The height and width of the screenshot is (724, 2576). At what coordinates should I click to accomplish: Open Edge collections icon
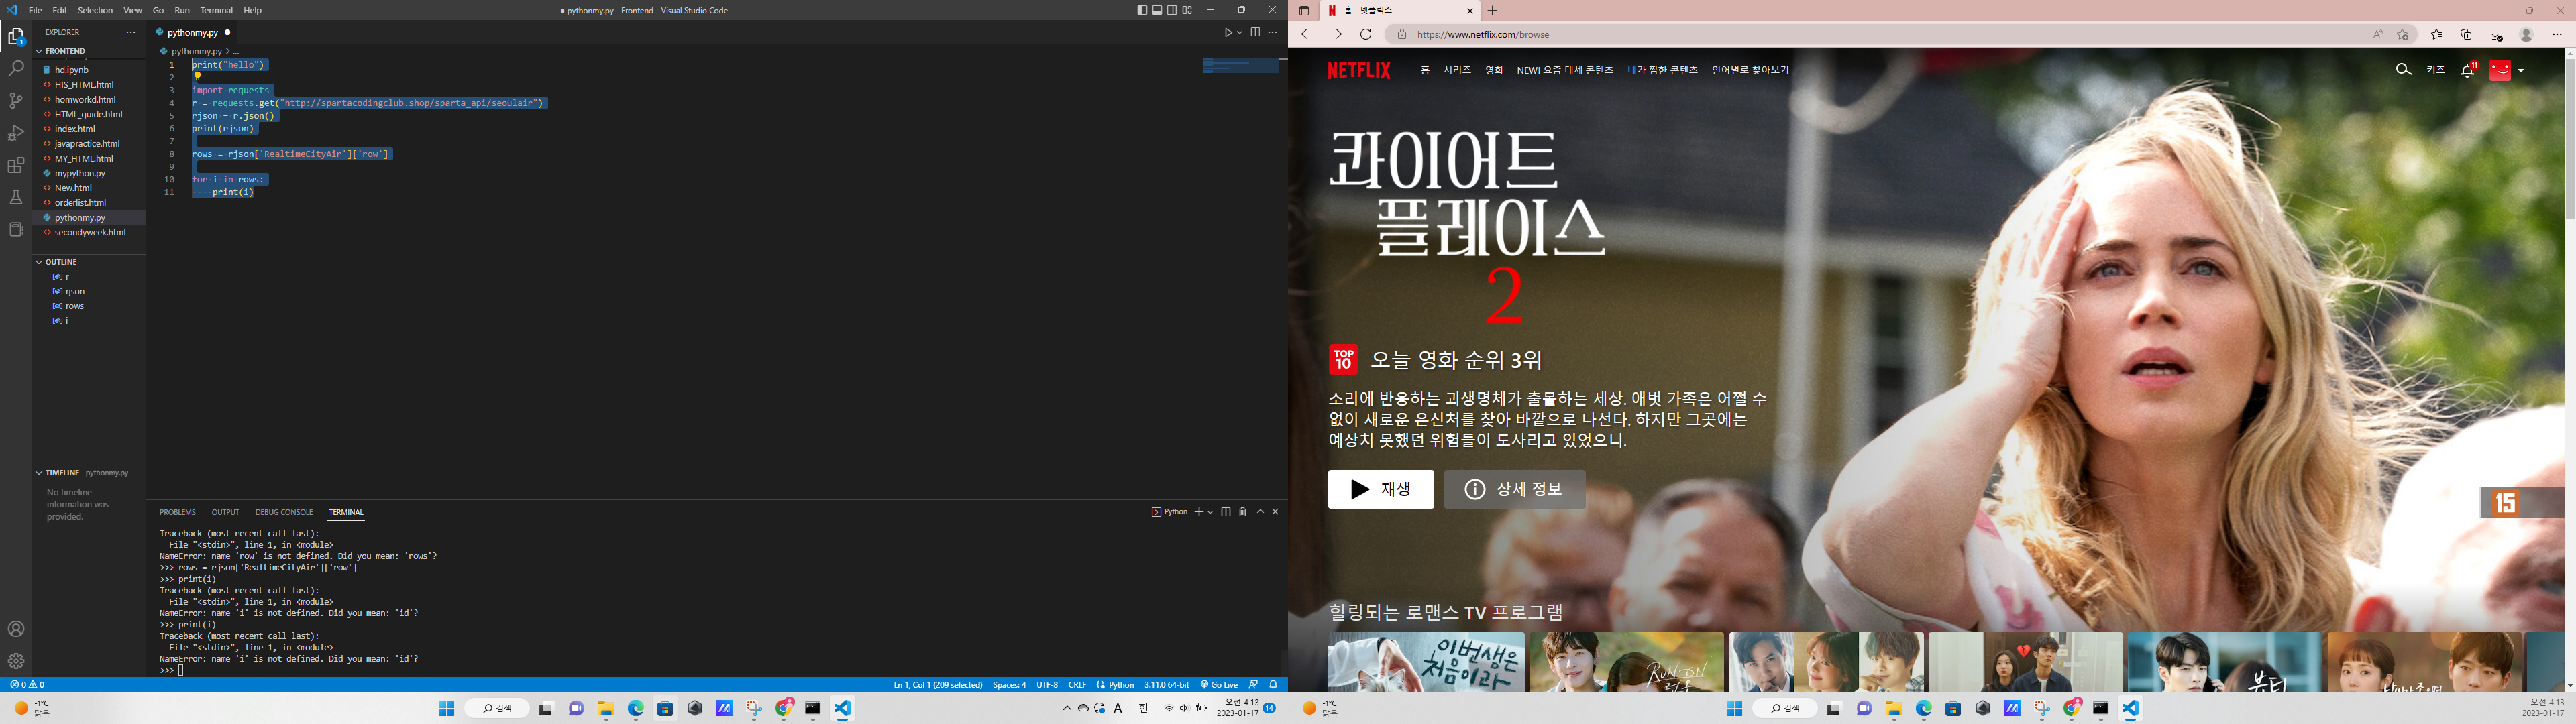pyautogui.click(x=2466, y=34)
